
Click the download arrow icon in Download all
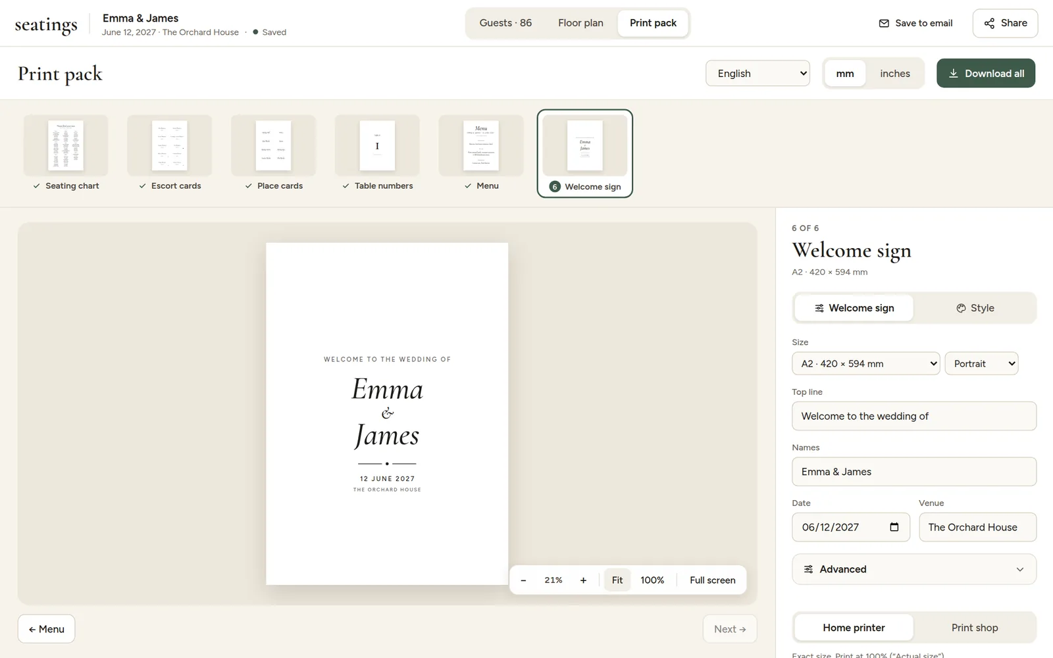(x=953, y=74)
